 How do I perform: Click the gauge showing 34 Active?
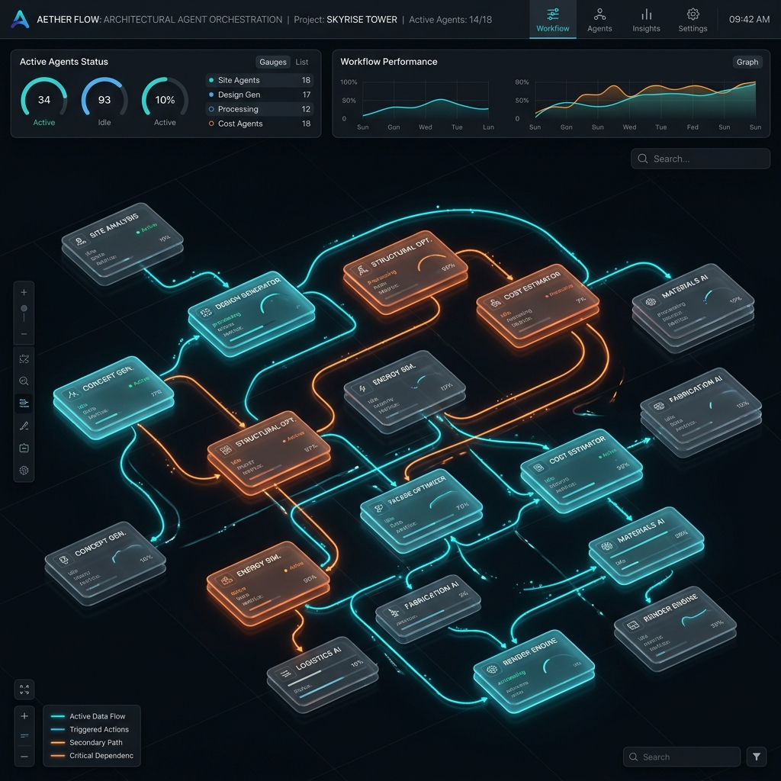pos(43,101)
